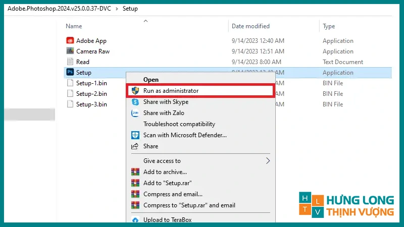The width and height of the screenshot is (404, 227).
Task: Sort by Date modified column header
Action: (x=250, y=26)
